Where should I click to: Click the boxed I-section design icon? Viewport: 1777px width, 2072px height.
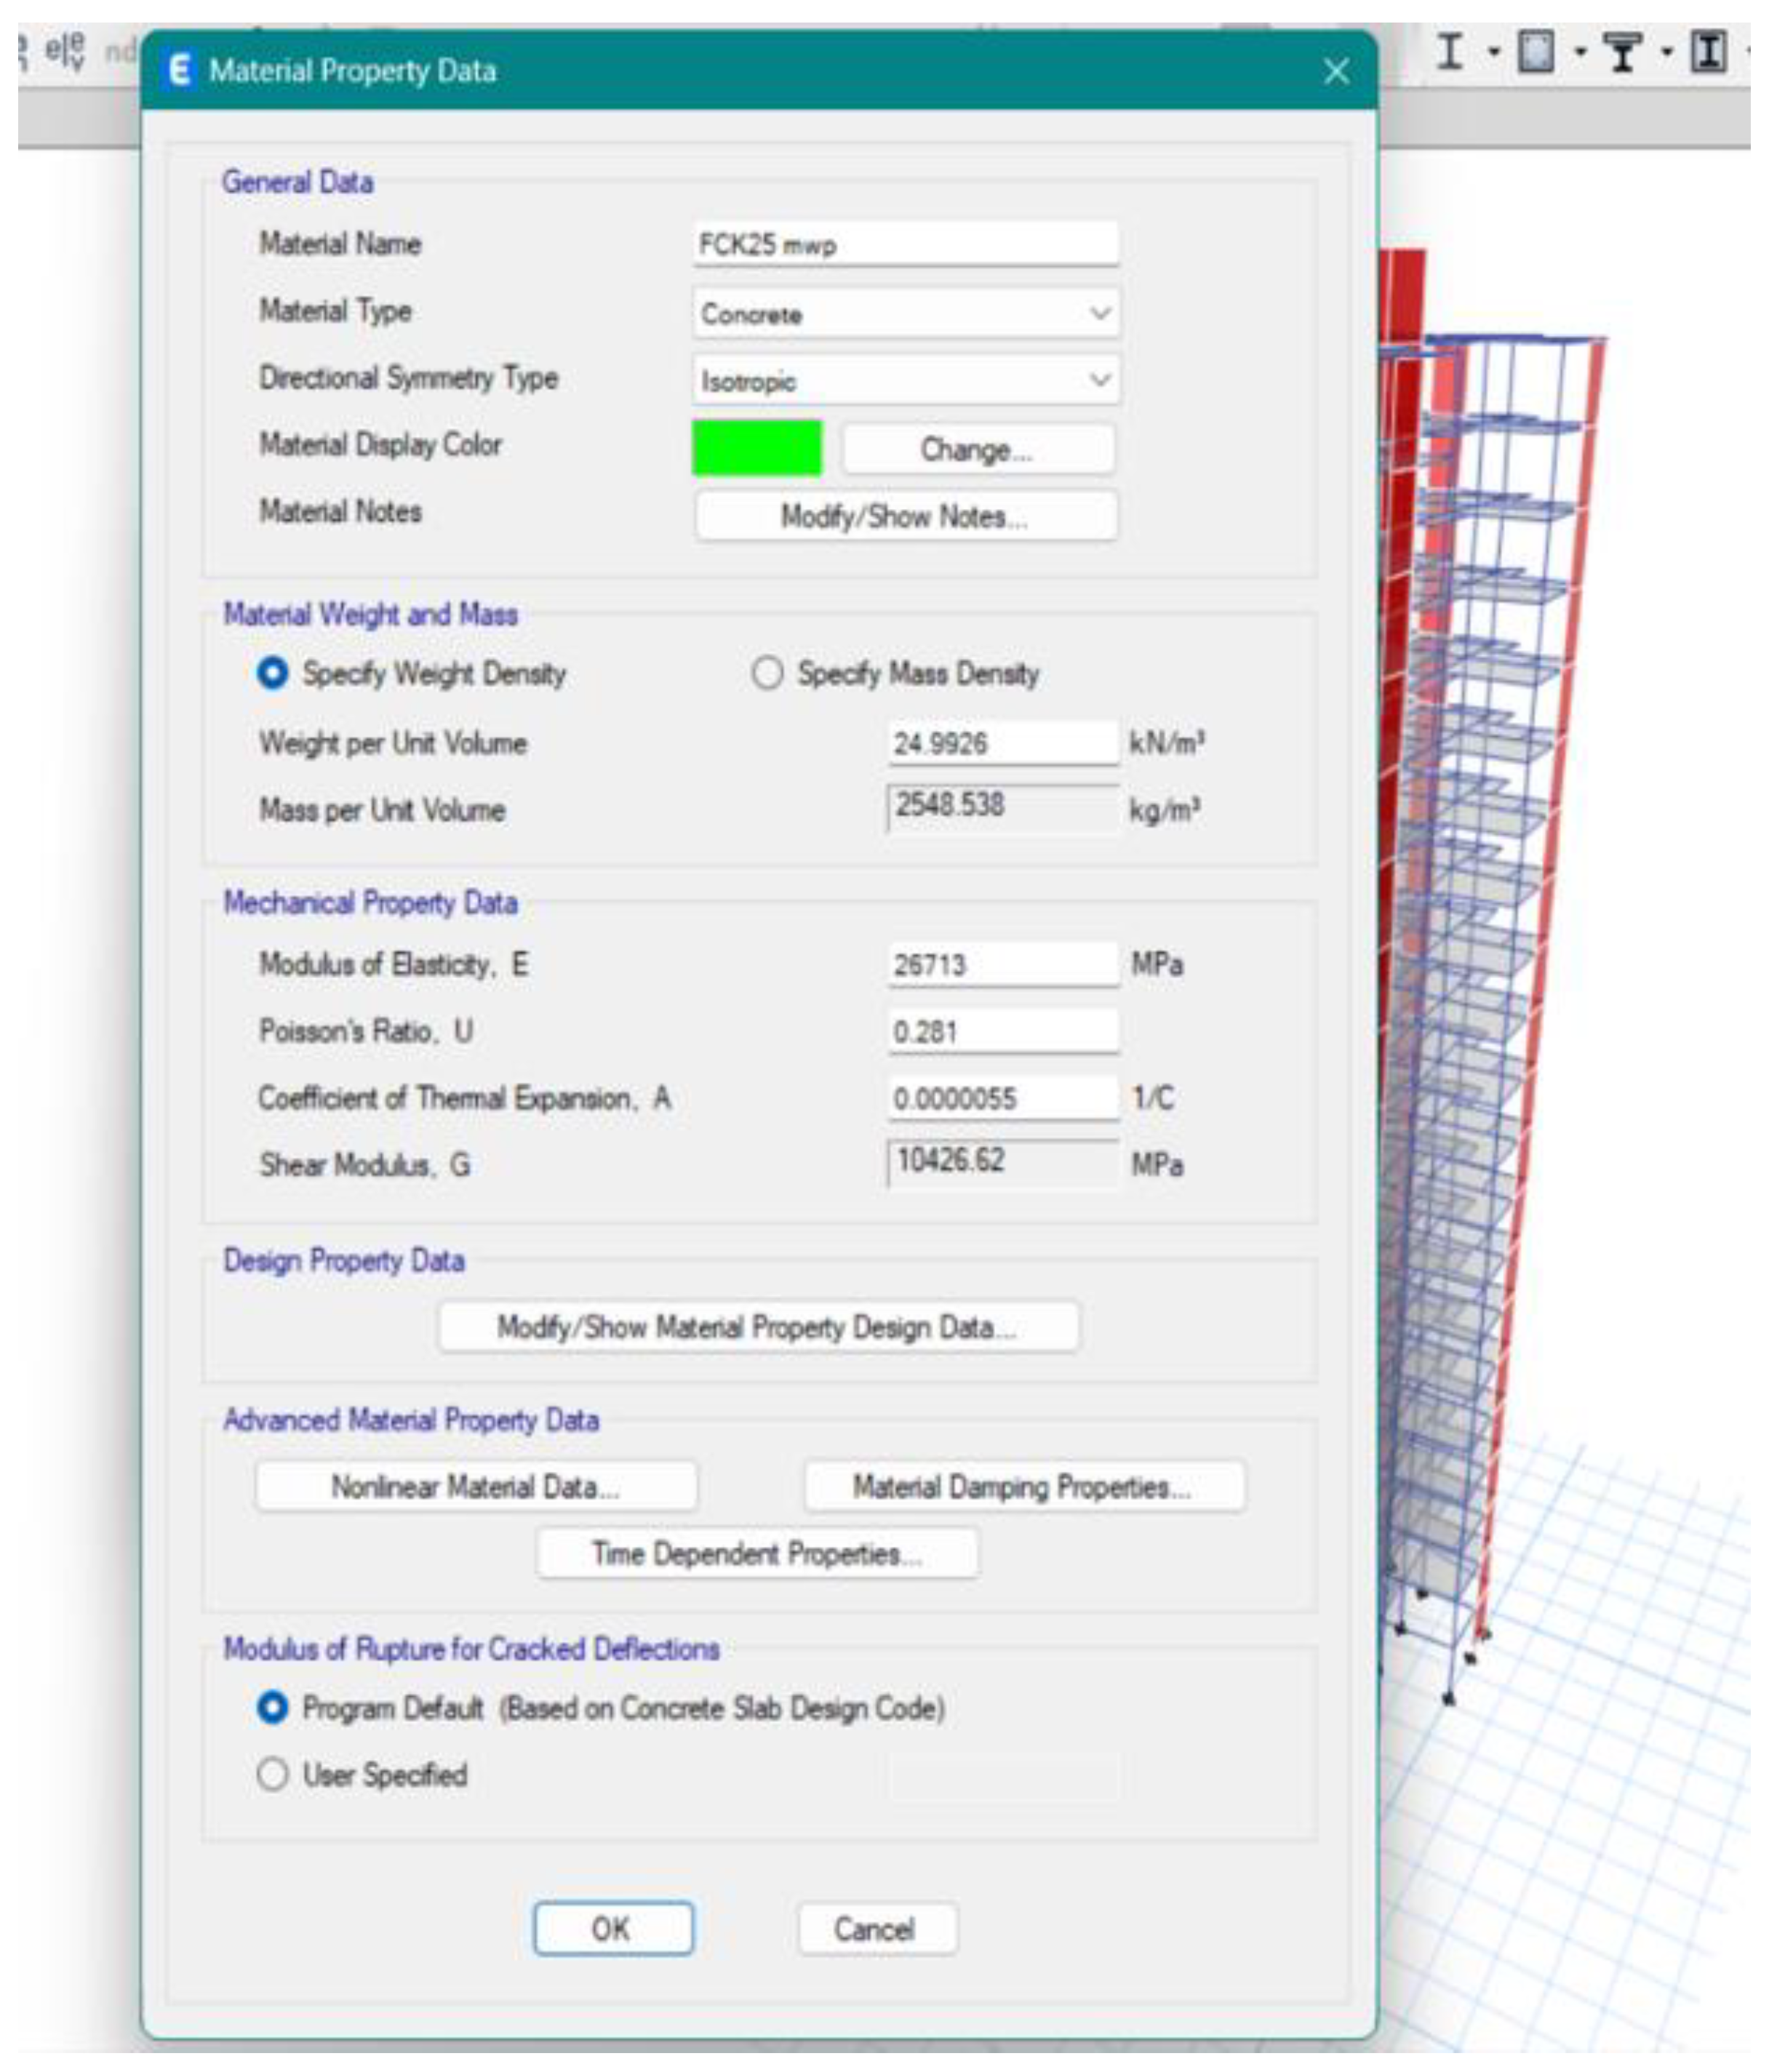(x=1709, y=52)
